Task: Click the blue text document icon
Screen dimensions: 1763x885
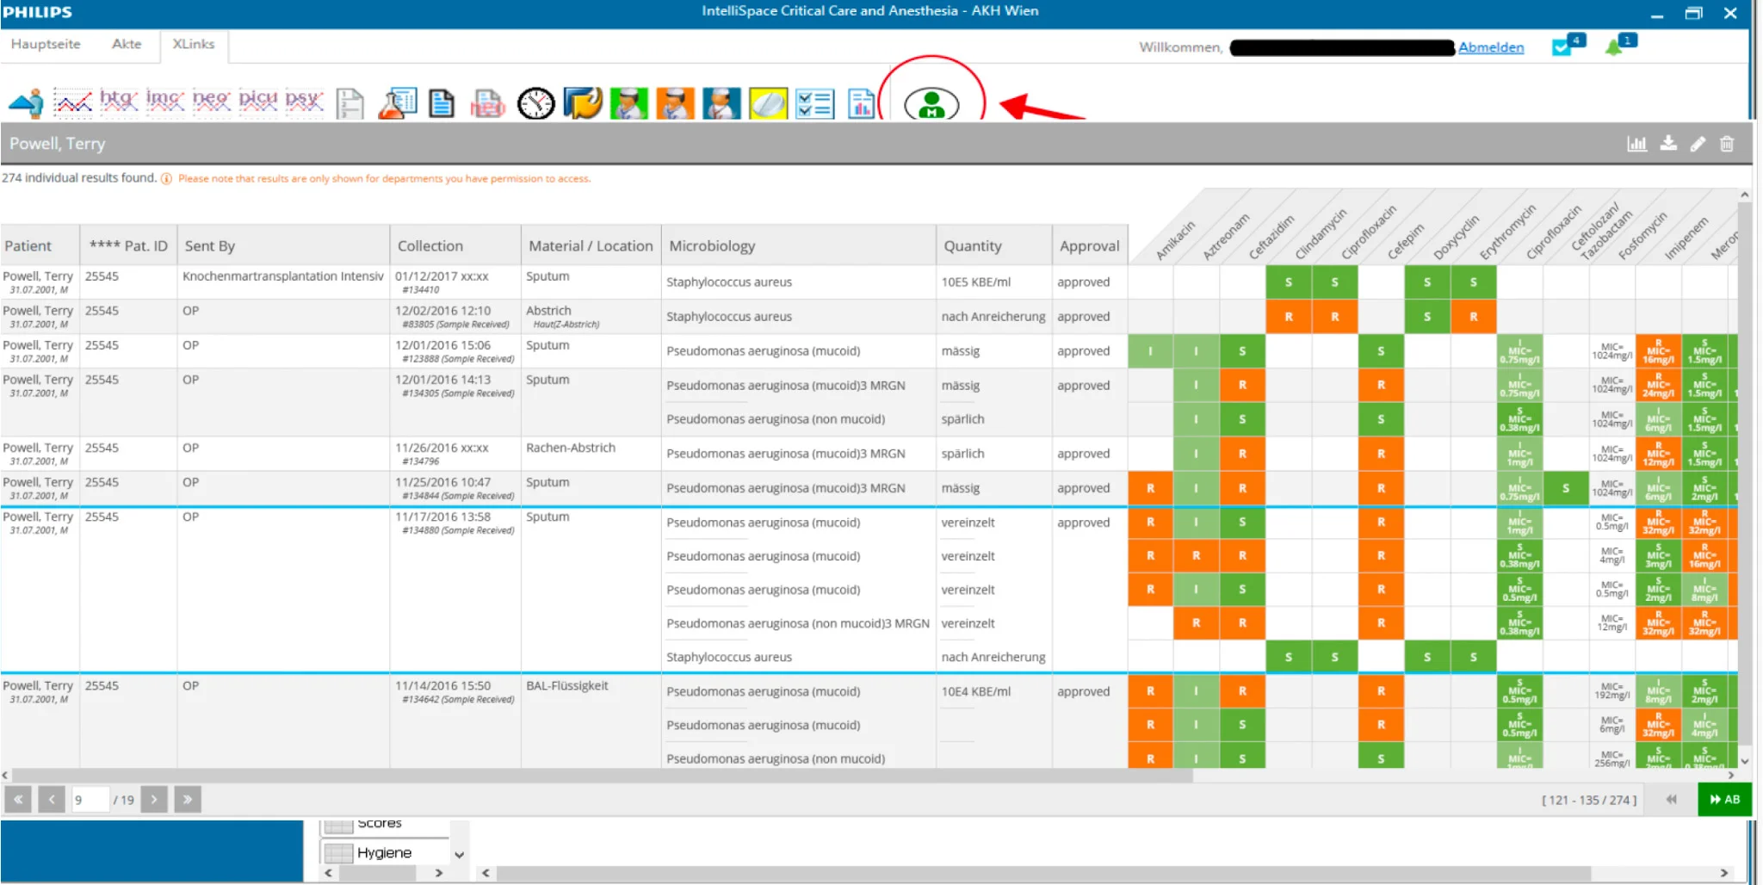Action: click(442, 103)
